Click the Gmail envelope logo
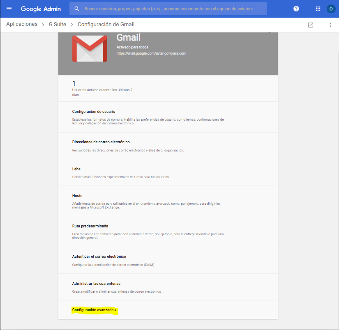 pos(90,48)
